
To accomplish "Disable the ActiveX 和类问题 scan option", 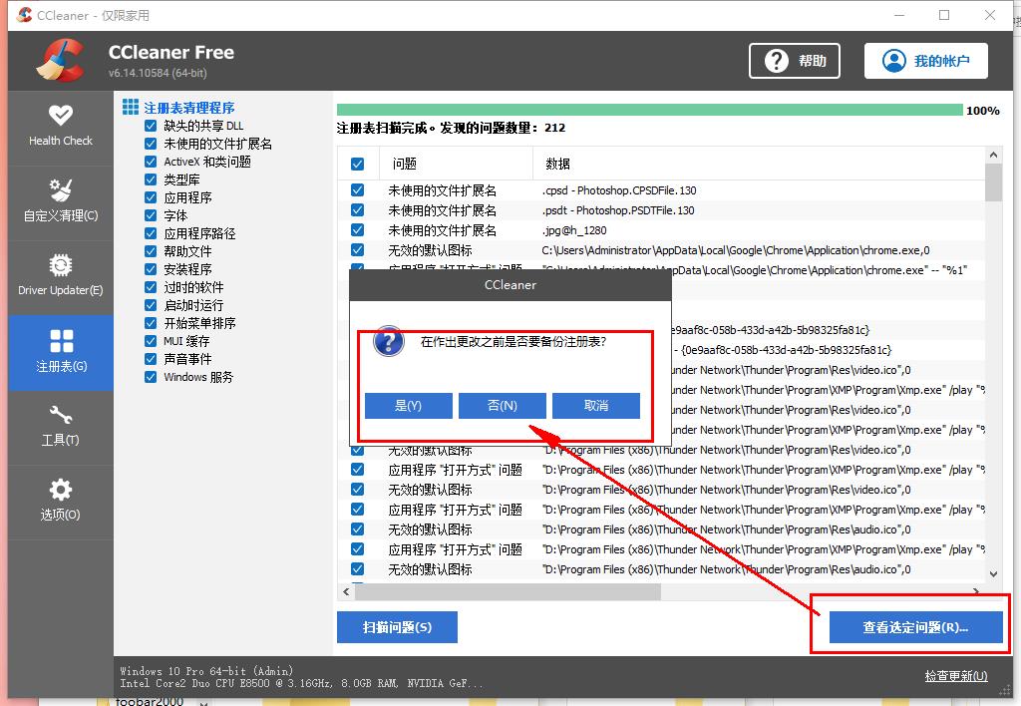I will [x=149, y=161].
